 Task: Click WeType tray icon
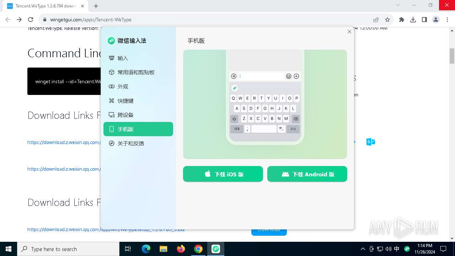click(x=407, y=249)
